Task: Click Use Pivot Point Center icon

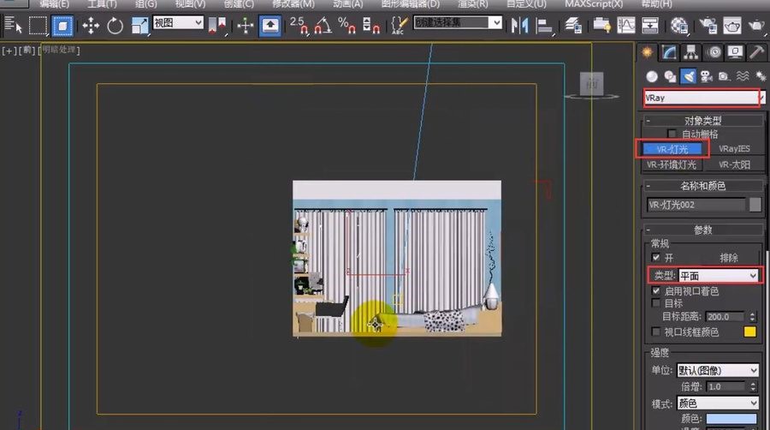Action: click(216, 25)
